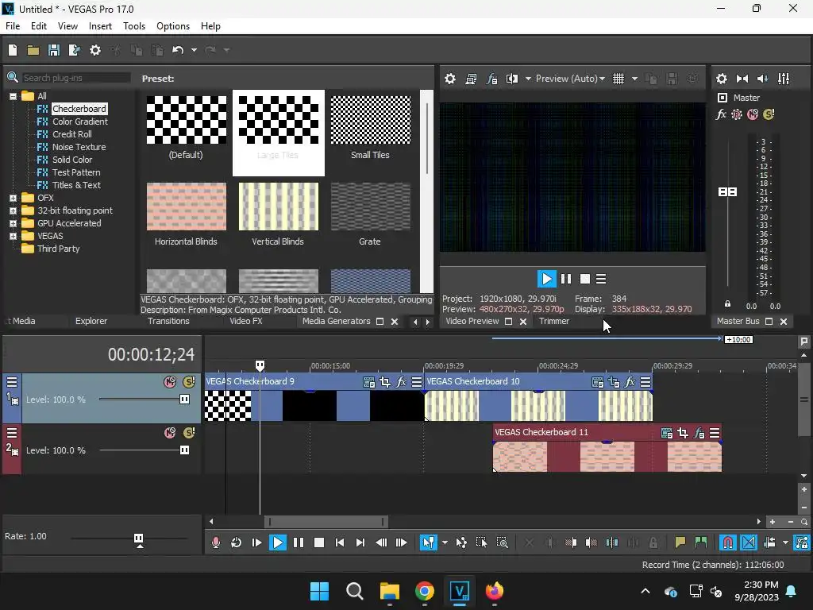This screenshot has width=813, height=610.
Task: Open the Undo history dropdown arrow
Action: coord(194,50)
